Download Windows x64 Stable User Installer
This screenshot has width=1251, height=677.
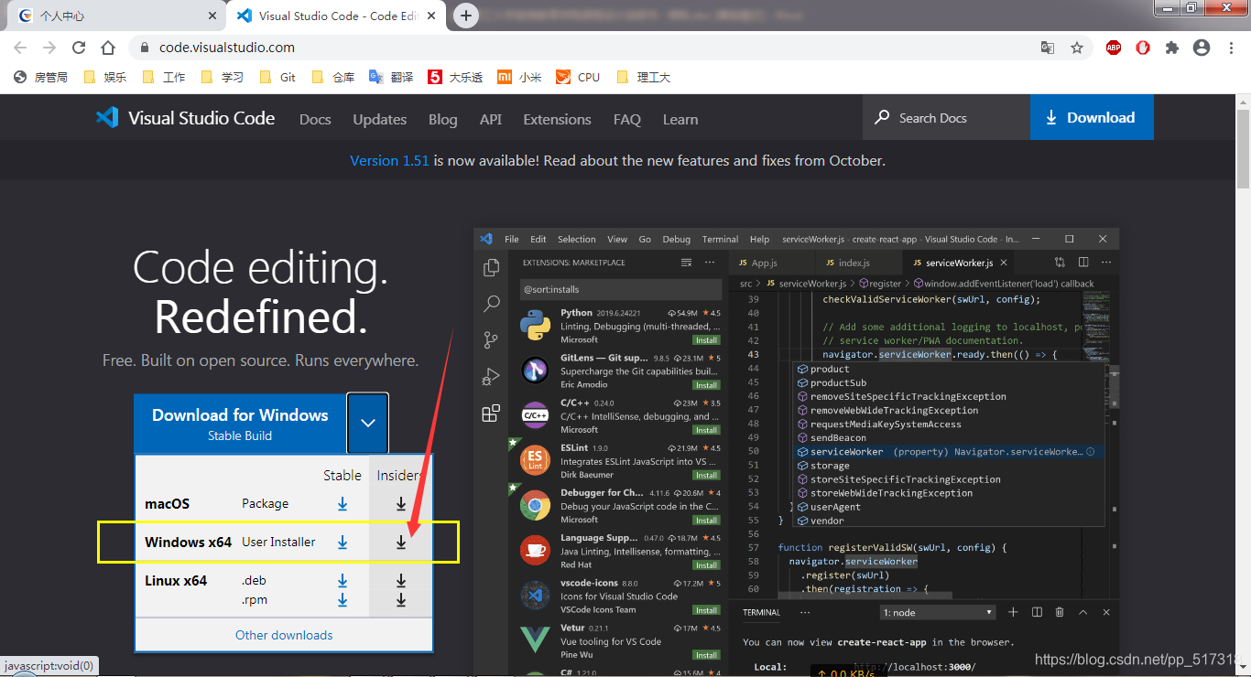pos(343,543)
